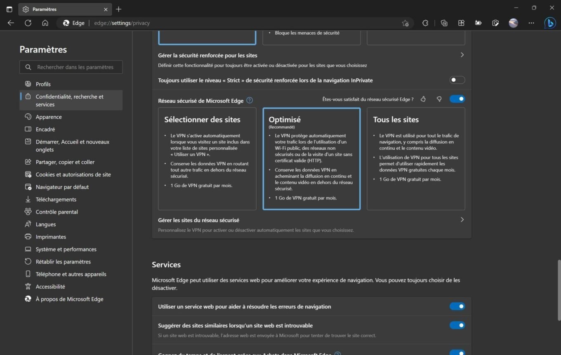This screenshot has height=355, width=561.
Task: Click the Services section heading
Action: pos(166,265)
